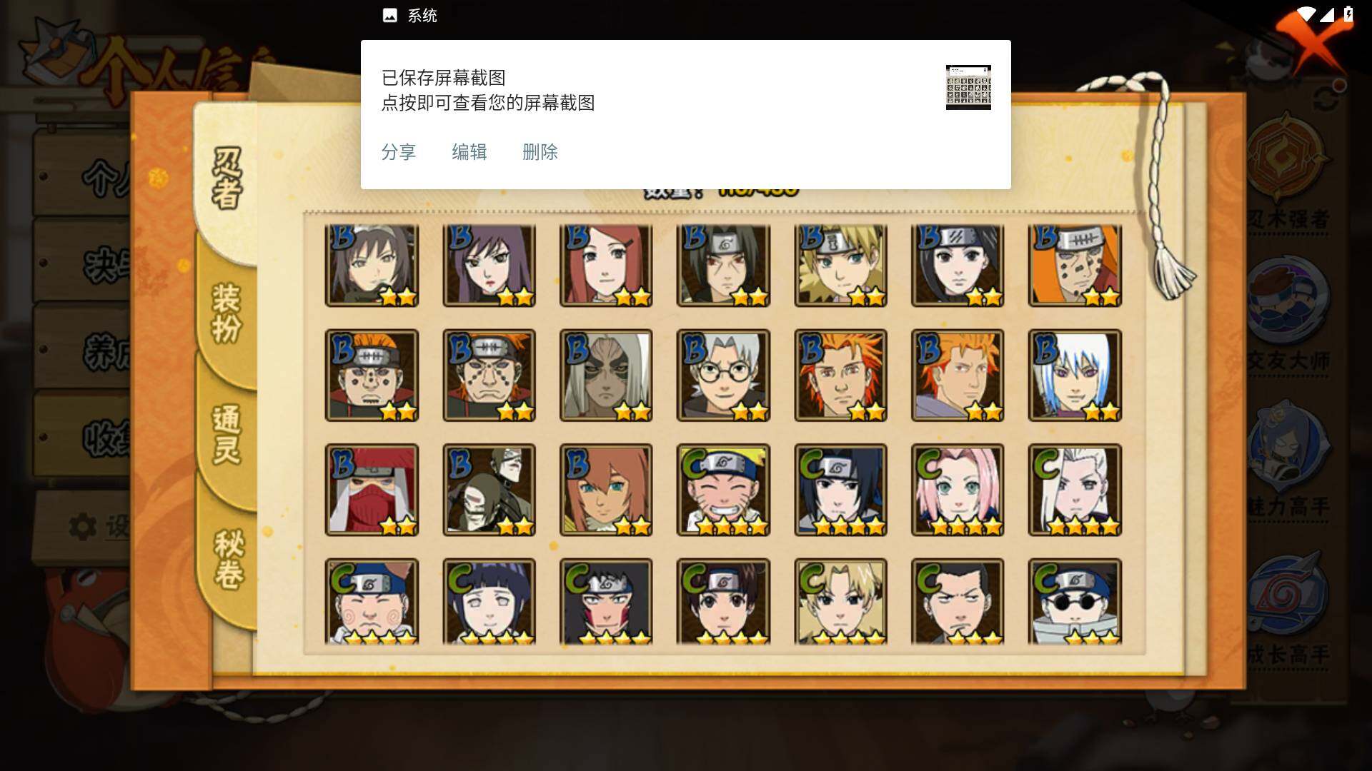The width and height of the screenshot is (1372, 771).
Task: Tap 编辑 in the screenshot notification
Action: (x=469, y=152)
